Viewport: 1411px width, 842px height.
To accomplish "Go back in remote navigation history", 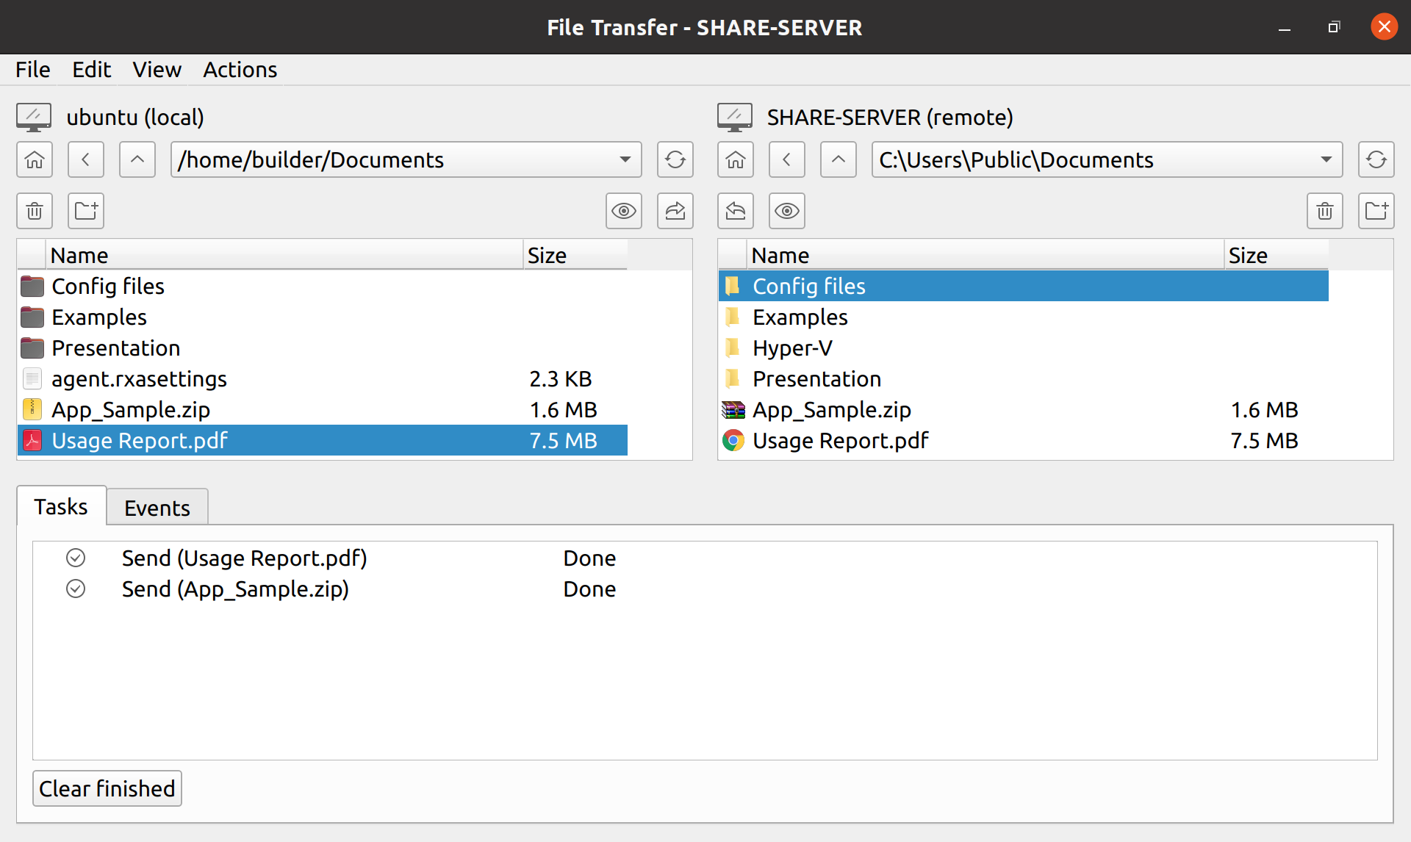I will tap(787, 159).
